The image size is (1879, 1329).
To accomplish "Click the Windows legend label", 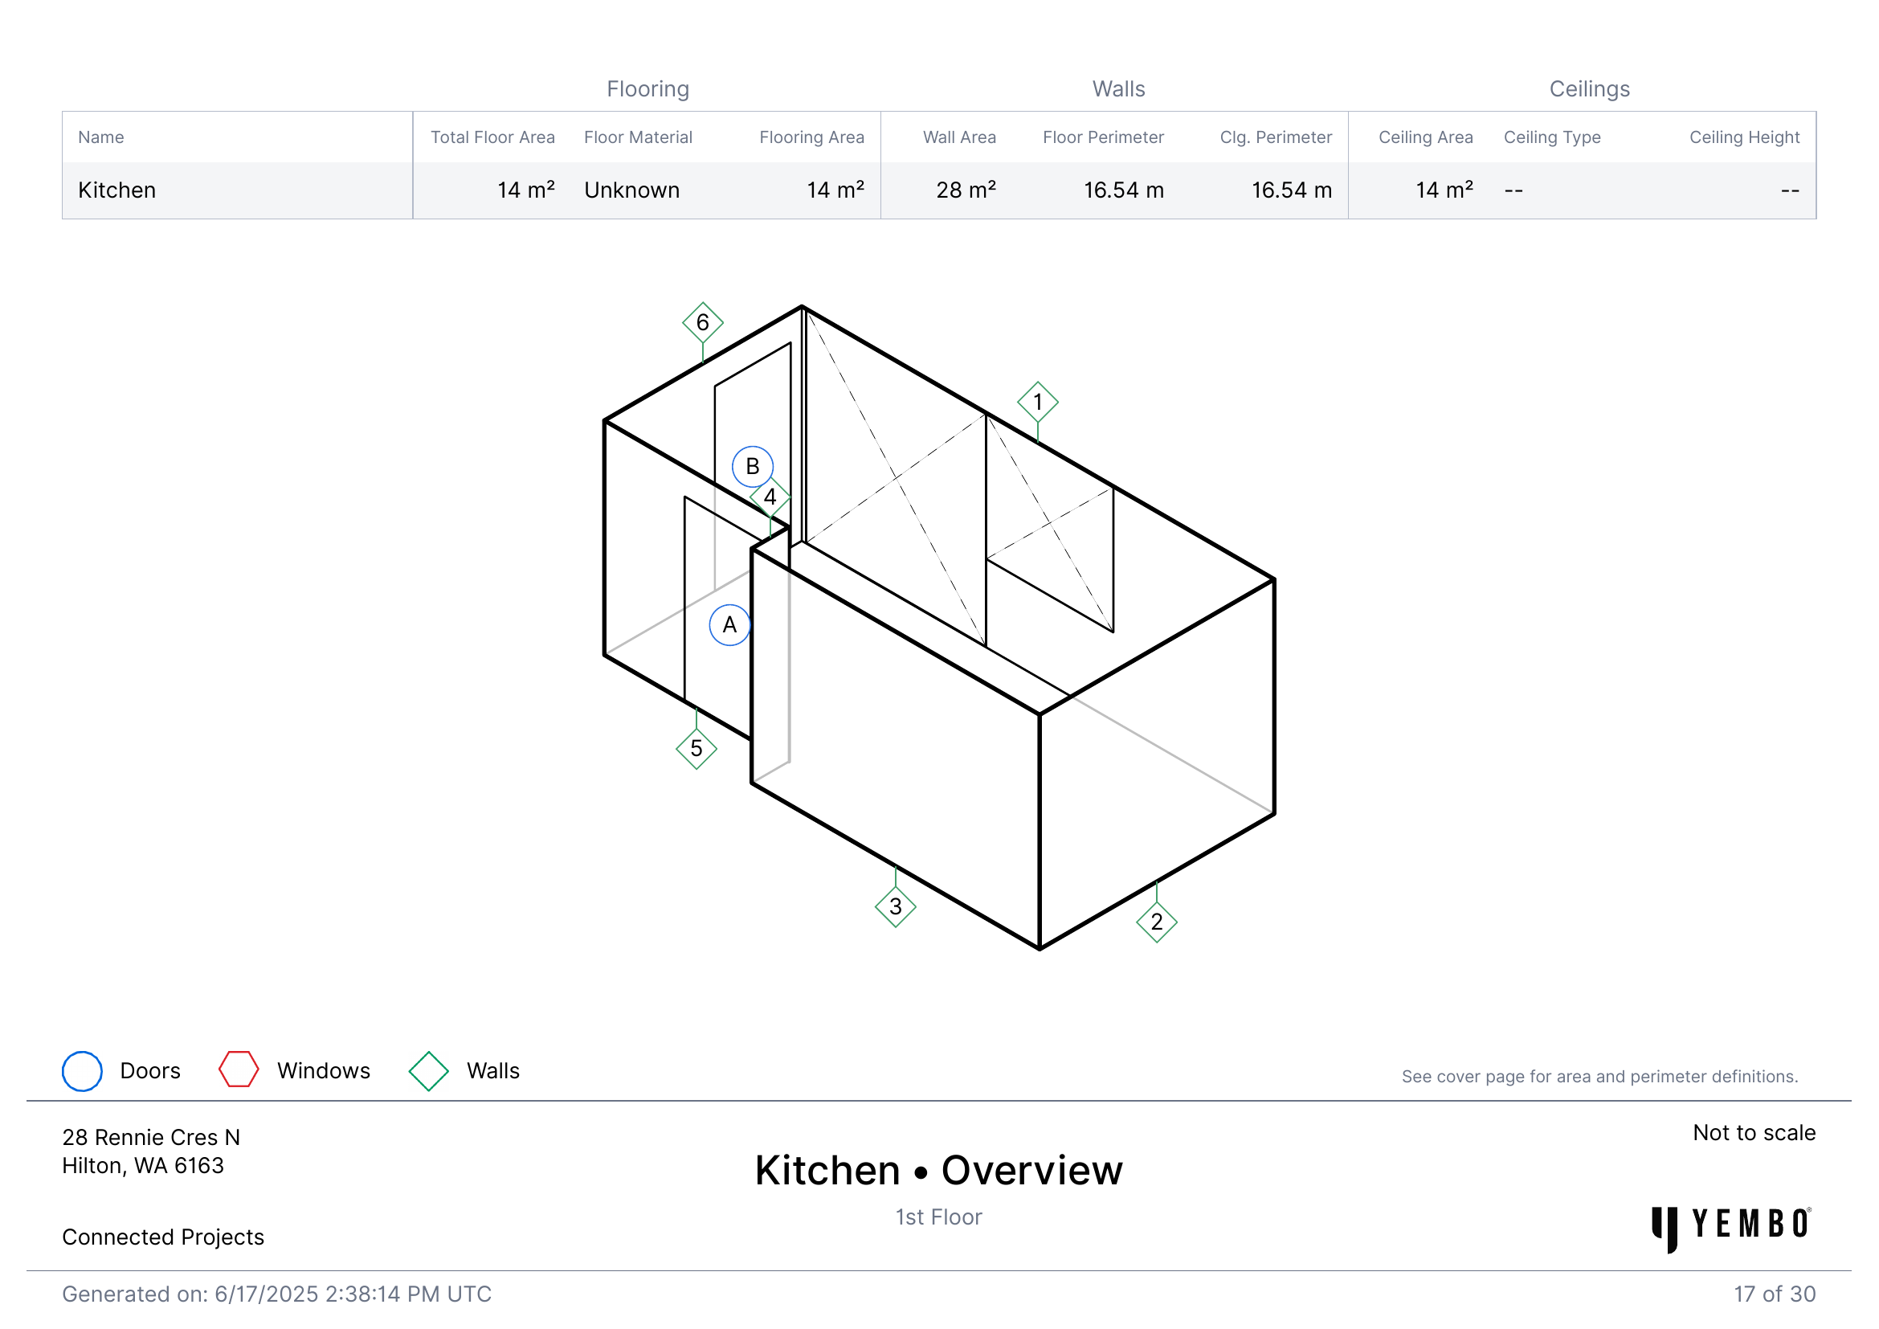I will tap(324, 1071).
